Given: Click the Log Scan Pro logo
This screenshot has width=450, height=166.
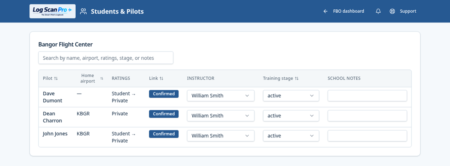Looking at the screenshot, I should 52,11.
